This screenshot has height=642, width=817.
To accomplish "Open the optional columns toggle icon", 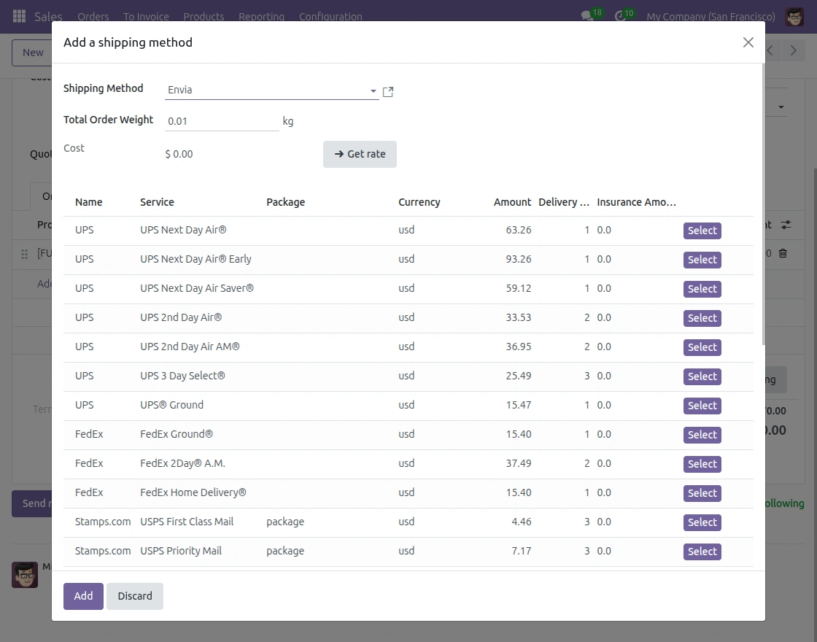I will tap(786, 225).
